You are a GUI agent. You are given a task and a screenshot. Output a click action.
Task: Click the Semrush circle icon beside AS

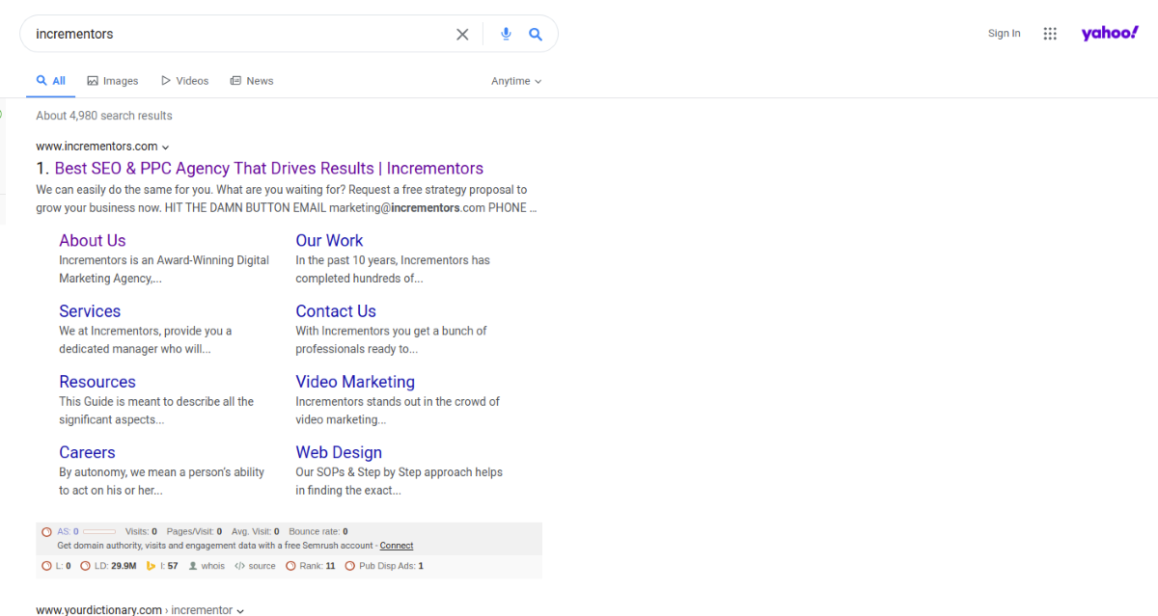pos(46,531)
